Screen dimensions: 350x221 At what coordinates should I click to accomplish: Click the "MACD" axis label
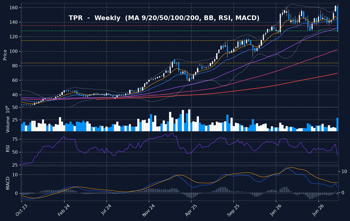click(x=8, y=183)
